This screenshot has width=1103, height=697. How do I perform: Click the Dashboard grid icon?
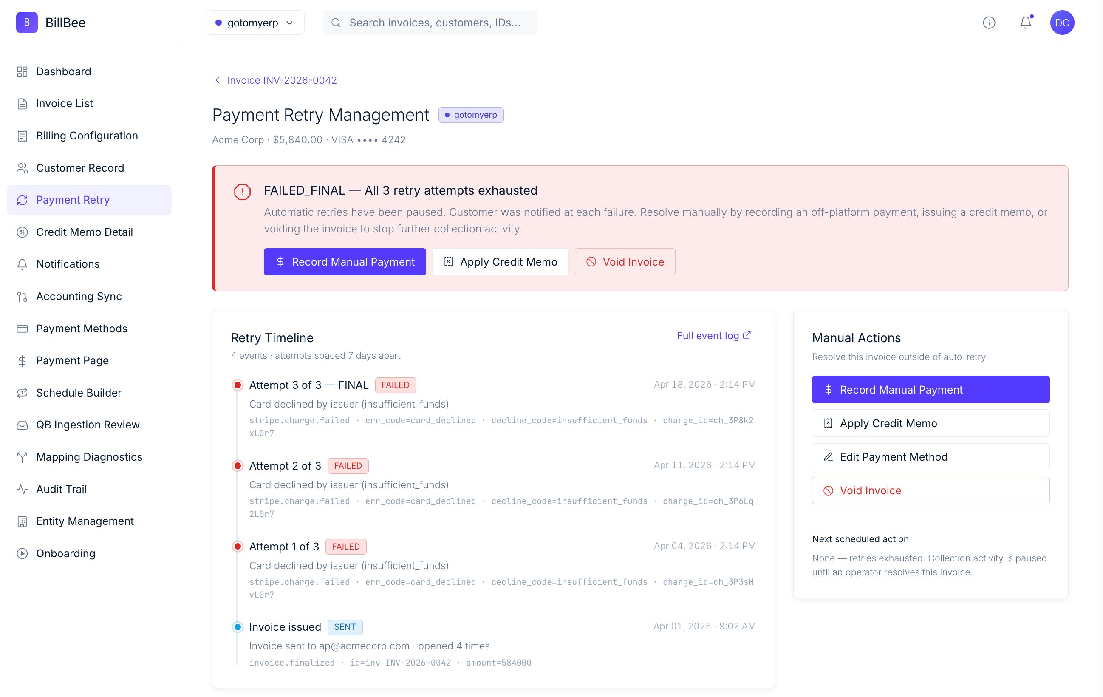coord(22,71)
